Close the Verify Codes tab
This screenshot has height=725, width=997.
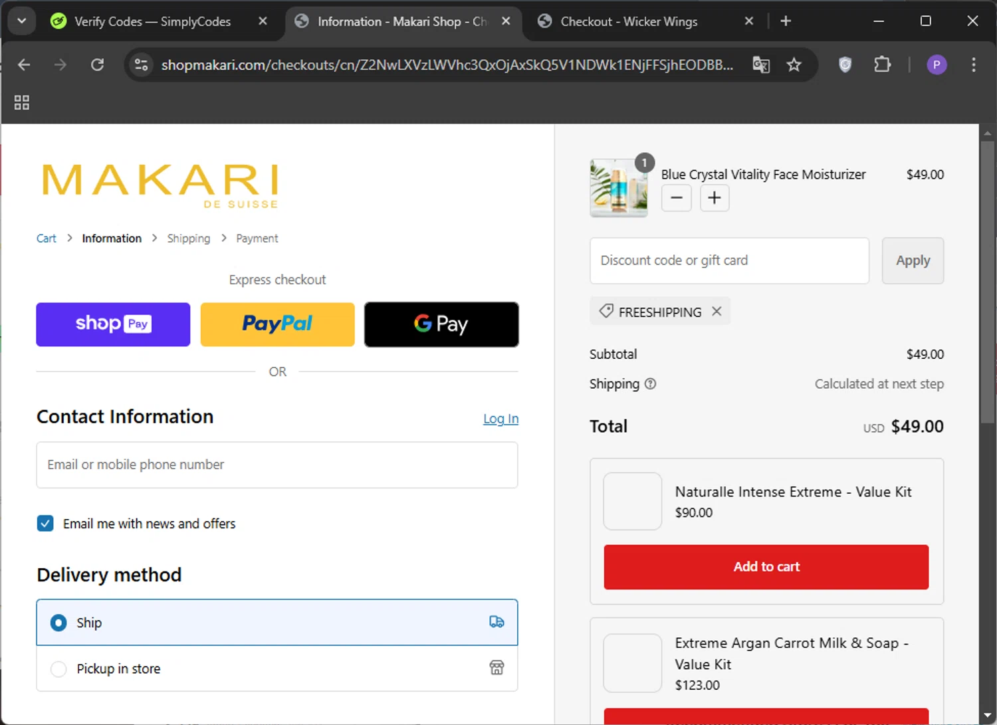click(263, 21)
